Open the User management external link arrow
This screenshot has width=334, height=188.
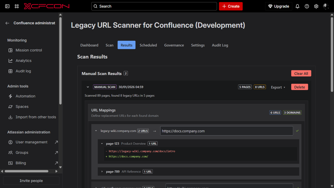pyautogui.click(x=56, y=142)
